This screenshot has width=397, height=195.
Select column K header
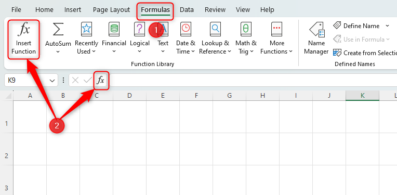[x=362, y=96]
